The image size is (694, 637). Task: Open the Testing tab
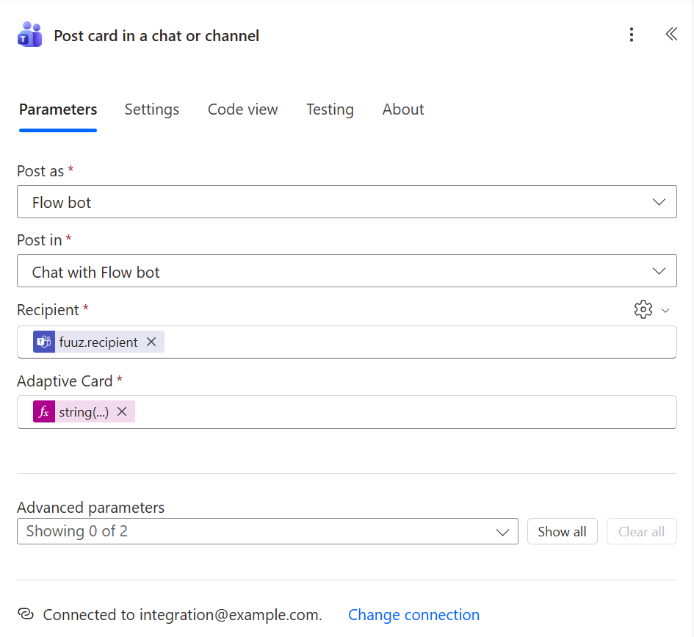[330, 109]
